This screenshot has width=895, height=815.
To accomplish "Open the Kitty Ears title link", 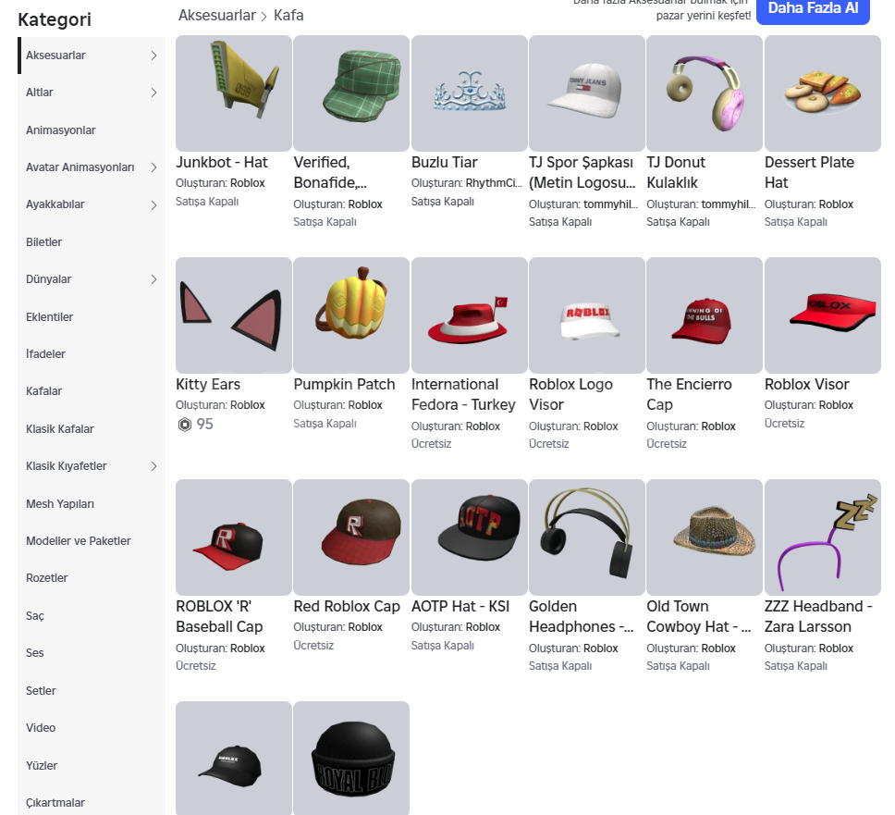I will (208, 384).
